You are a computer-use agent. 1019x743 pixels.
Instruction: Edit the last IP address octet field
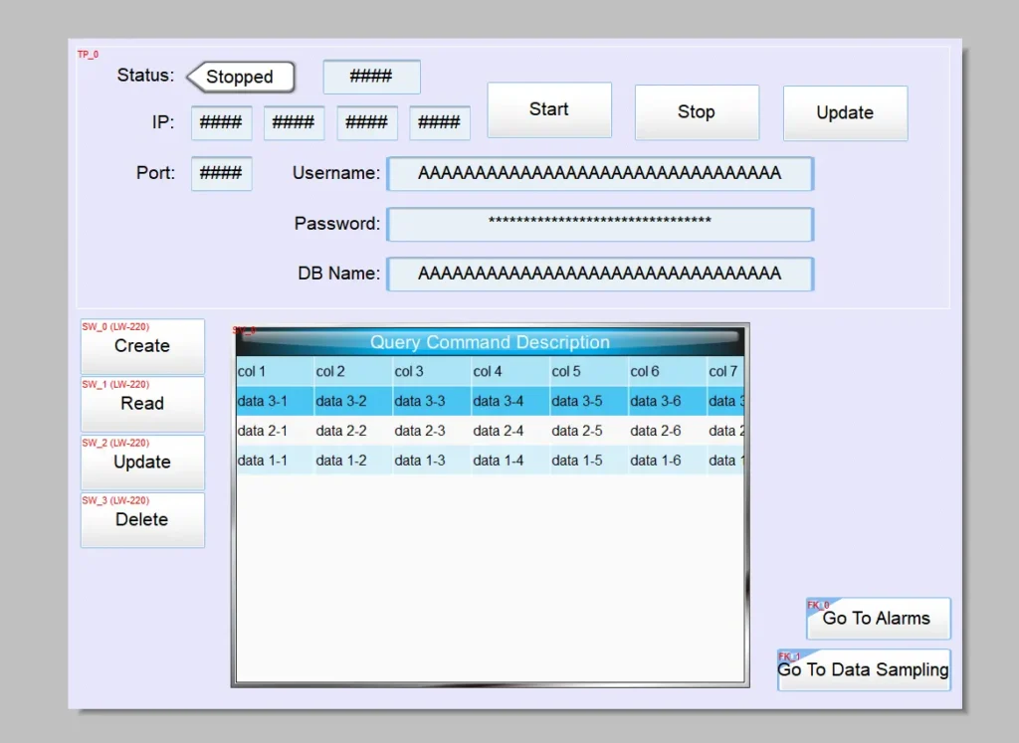coord(440,122)
